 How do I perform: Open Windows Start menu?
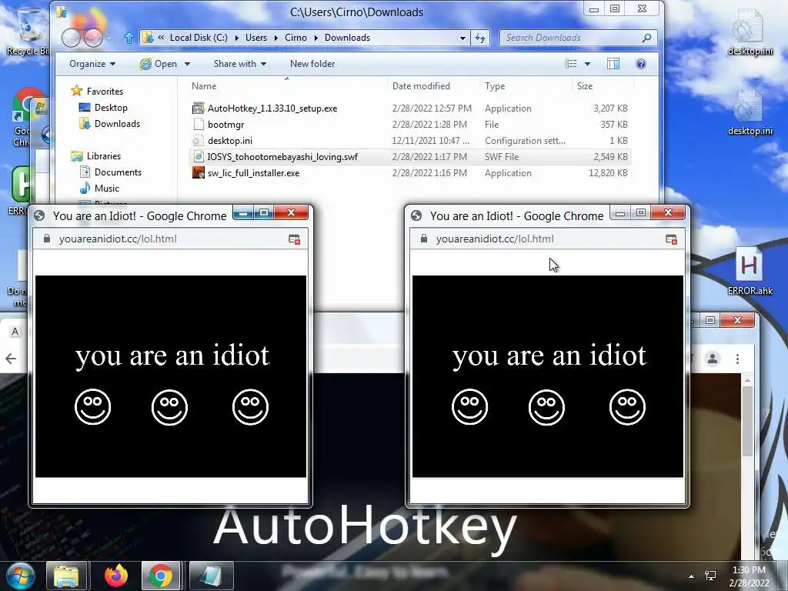pos(21,576)
